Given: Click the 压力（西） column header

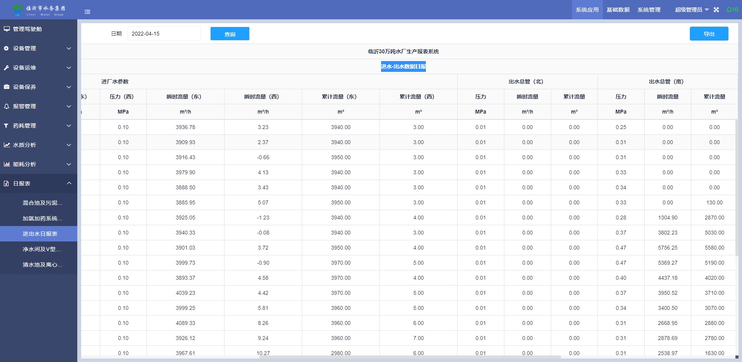Looking at the screenshot, I should click(123, 97).
